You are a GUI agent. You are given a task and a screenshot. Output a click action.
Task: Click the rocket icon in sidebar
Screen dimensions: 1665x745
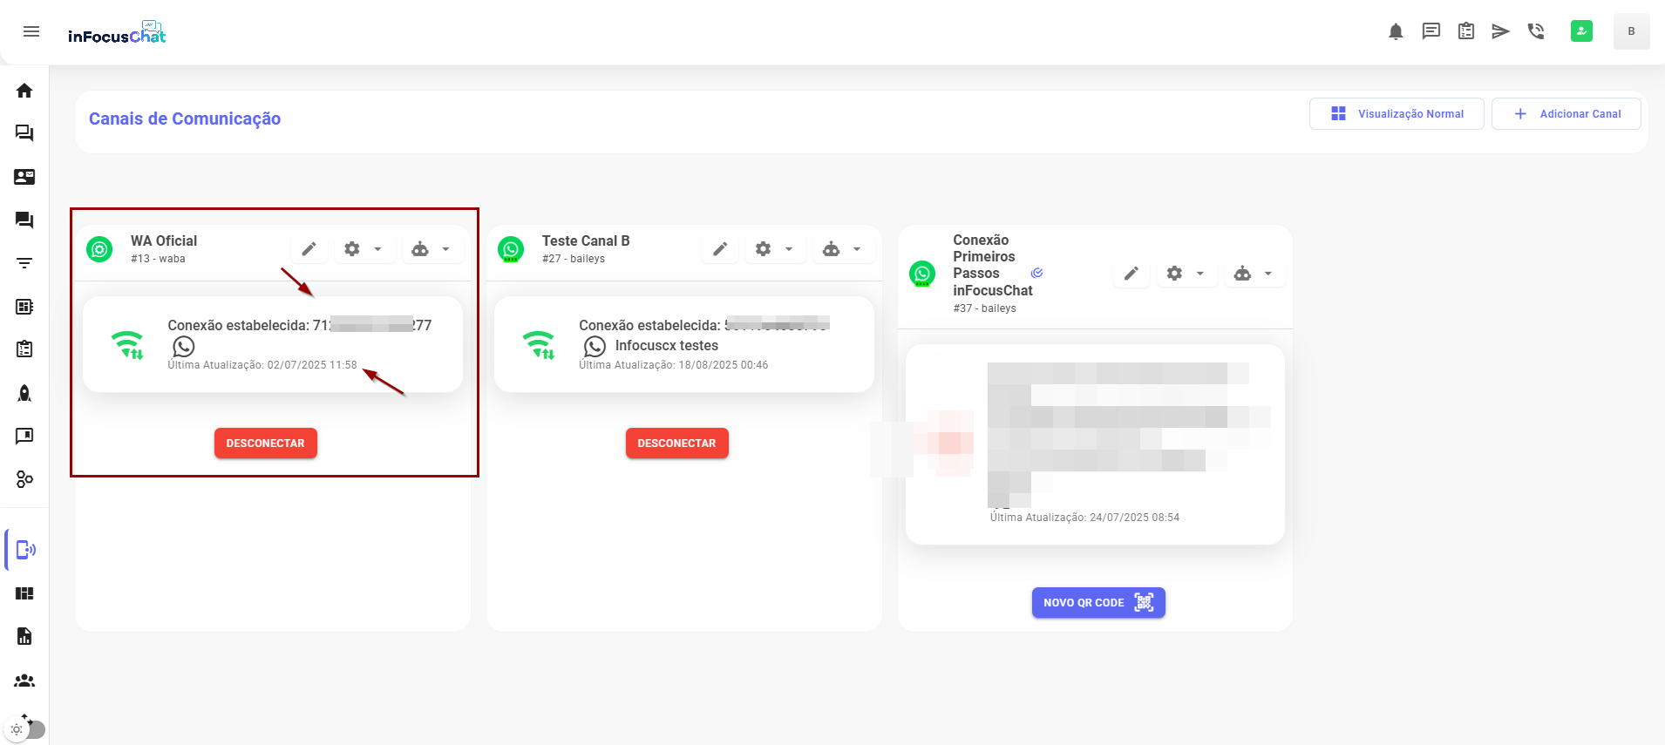24,393
